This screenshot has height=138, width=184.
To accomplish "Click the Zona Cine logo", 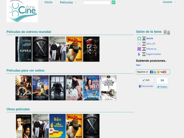I will point(22,11).
